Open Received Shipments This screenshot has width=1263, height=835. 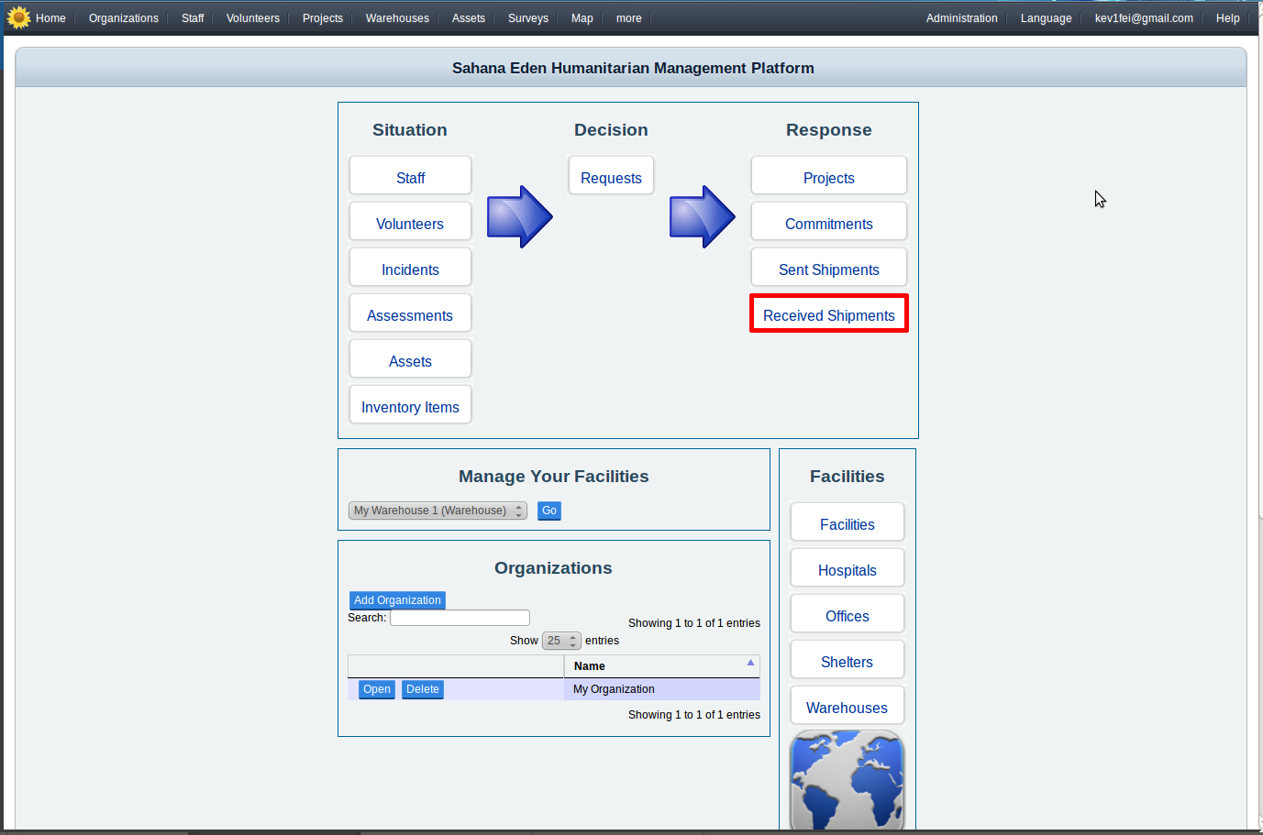coord(828,314)
